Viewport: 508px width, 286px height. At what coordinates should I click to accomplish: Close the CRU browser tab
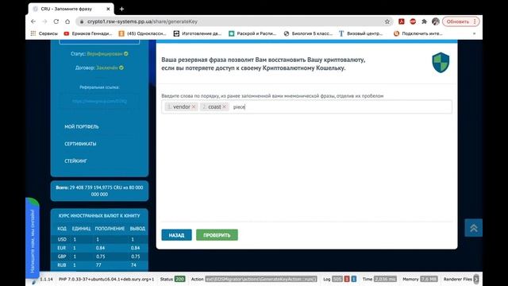108,9
